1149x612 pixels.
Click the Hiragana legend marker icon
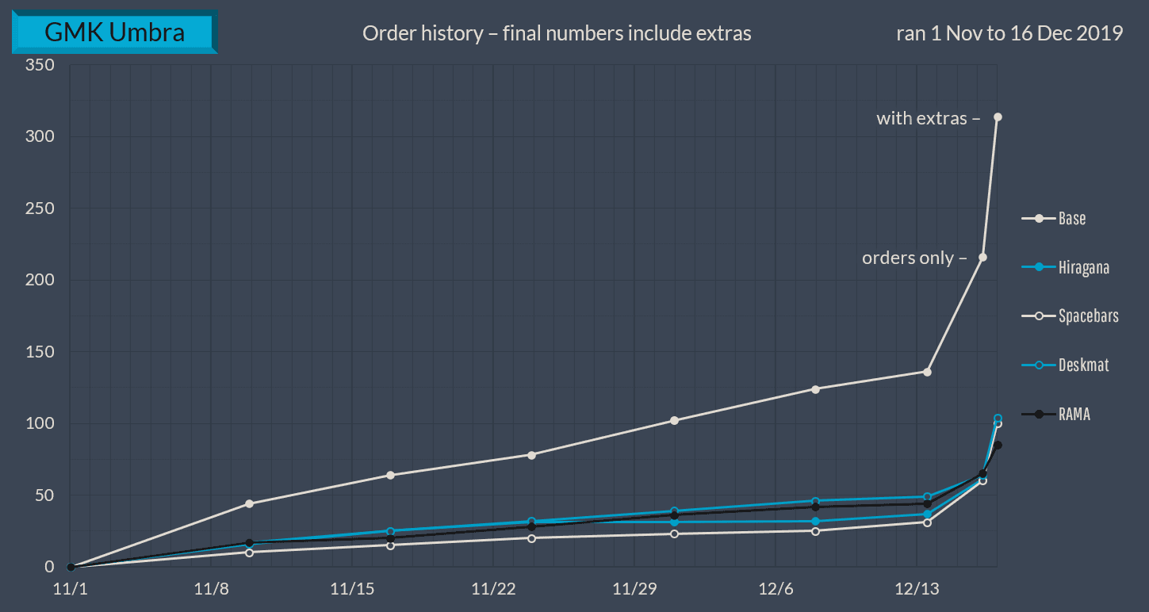[1038, 267]
